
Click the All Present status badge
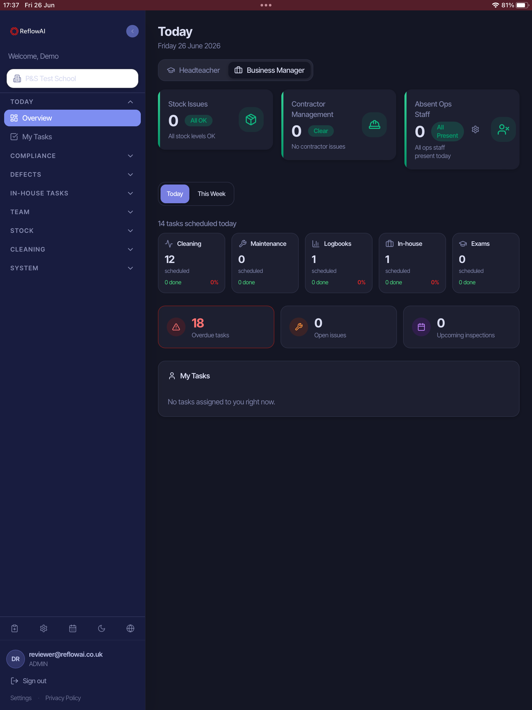(447, 131)
